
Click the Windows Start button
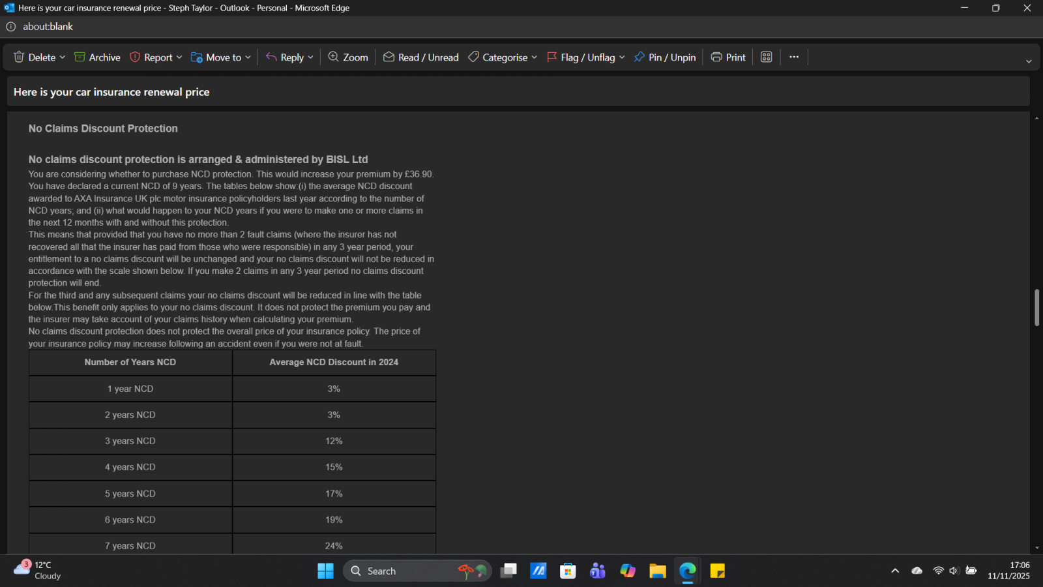pos(325,571)
